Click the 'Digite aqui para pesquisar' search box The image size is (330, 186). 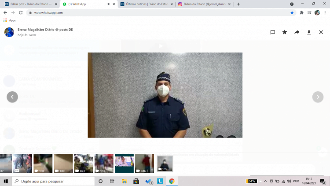coord(53,181)
